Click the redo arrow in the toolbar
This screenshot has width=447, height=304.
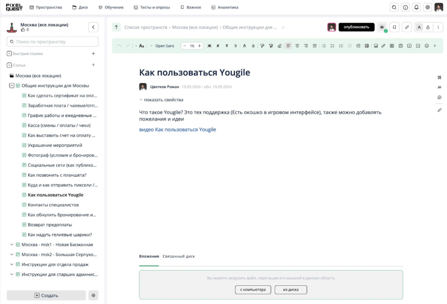(128, 45)
